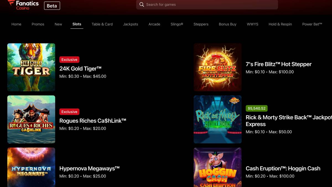Open the Promos tab
The height and width of the screenshot is (187, 332).
(x=38, y=24)
